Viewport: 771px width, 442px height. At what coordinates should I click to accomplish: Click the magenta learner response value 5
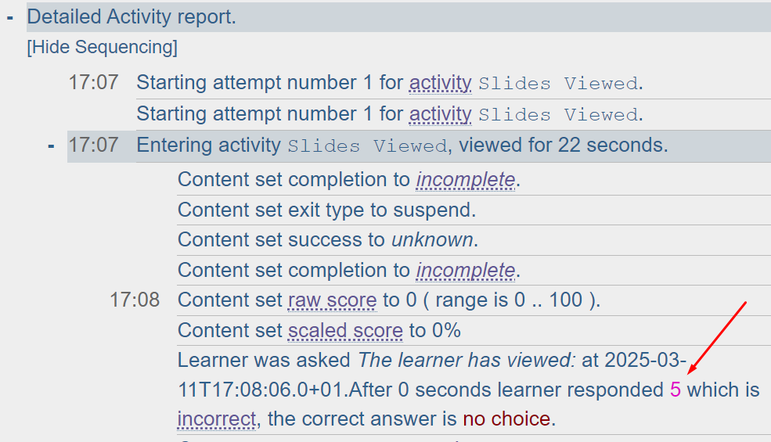676,390
